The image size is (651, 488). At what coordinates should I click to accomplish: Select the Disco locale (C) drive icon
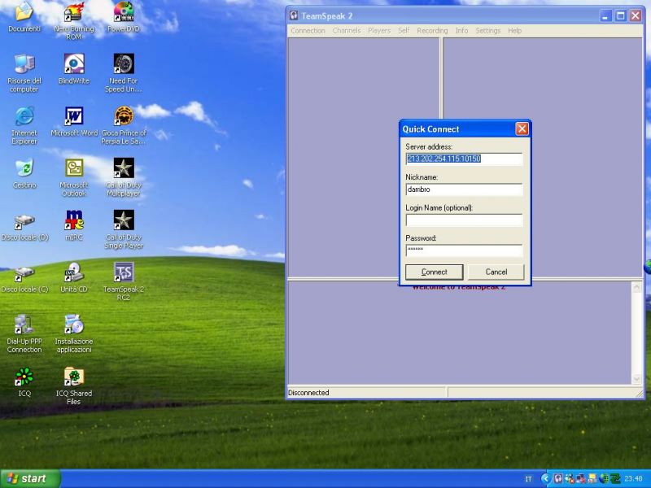pos(24,279)
